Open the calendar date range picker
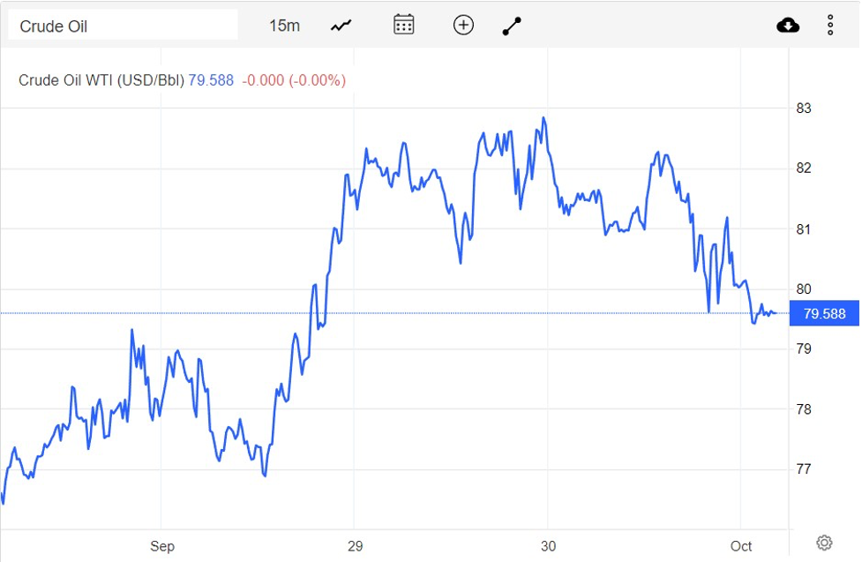 click(x=403, y=25)
